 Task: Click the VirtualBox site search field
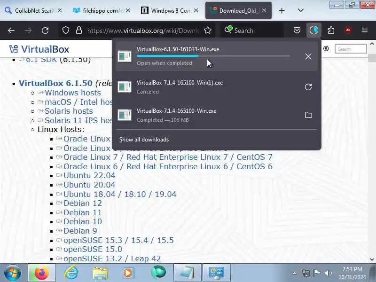coord(351,49)
